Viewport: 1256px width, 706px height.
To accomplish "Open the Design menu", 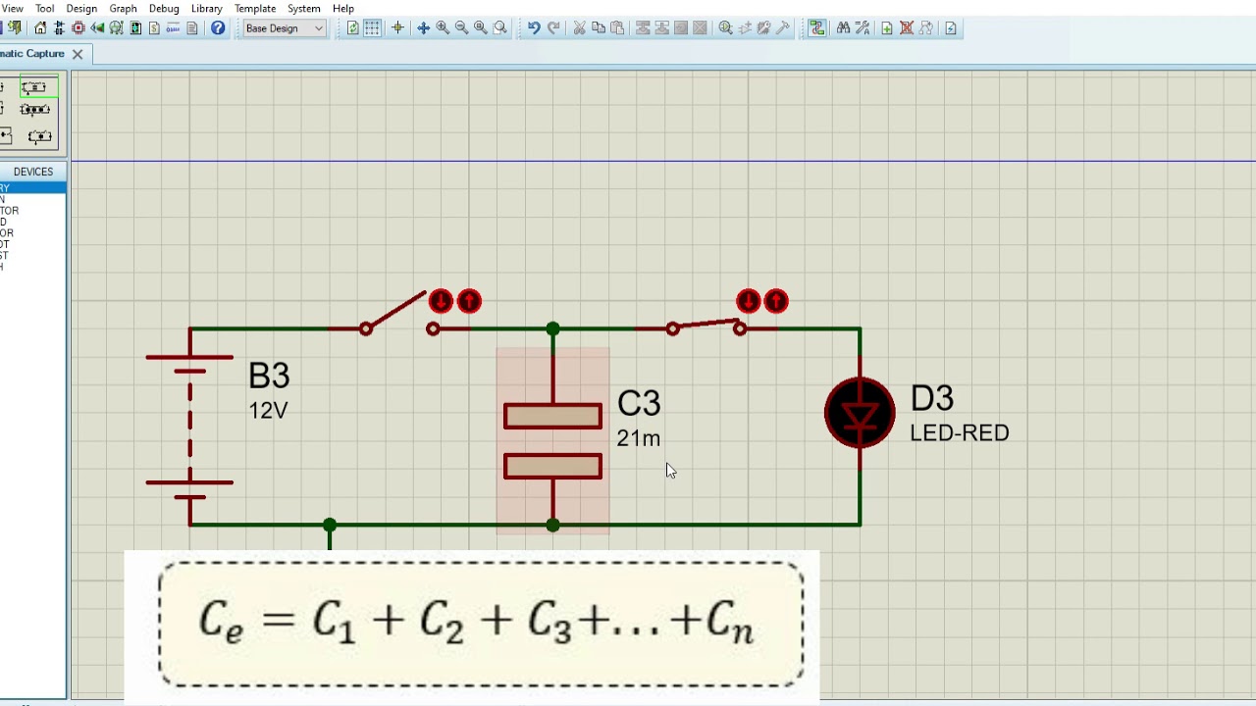I will (81, 8).
